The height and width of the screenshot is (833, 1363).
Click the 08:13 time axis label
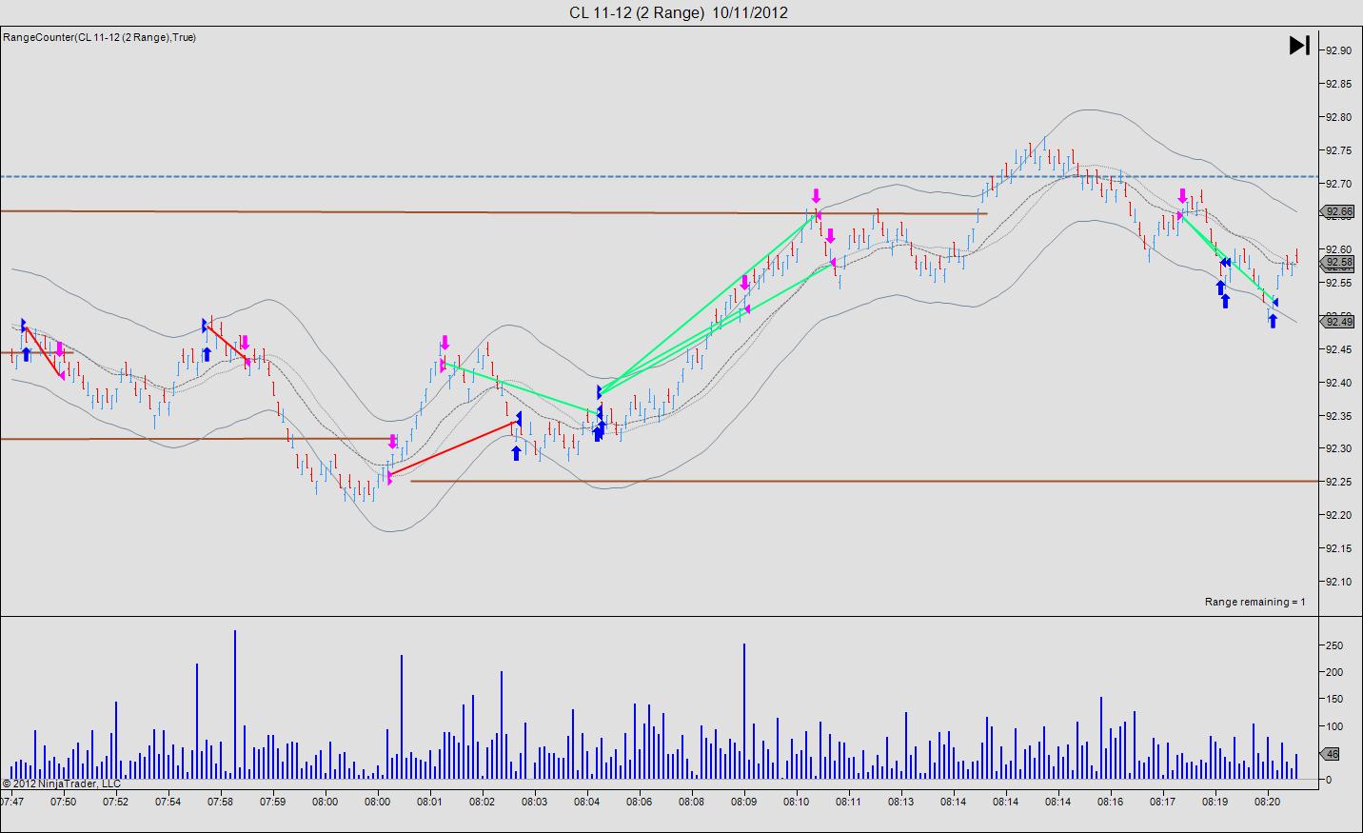tap(901, 802)
